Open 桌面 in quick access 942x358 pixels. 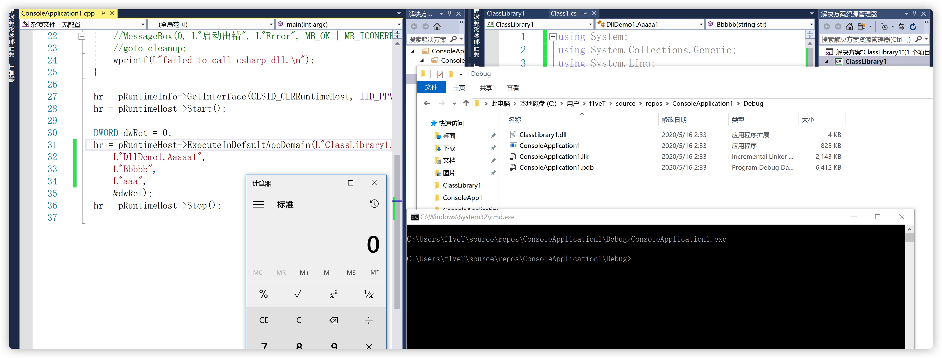tap(449, 136)
